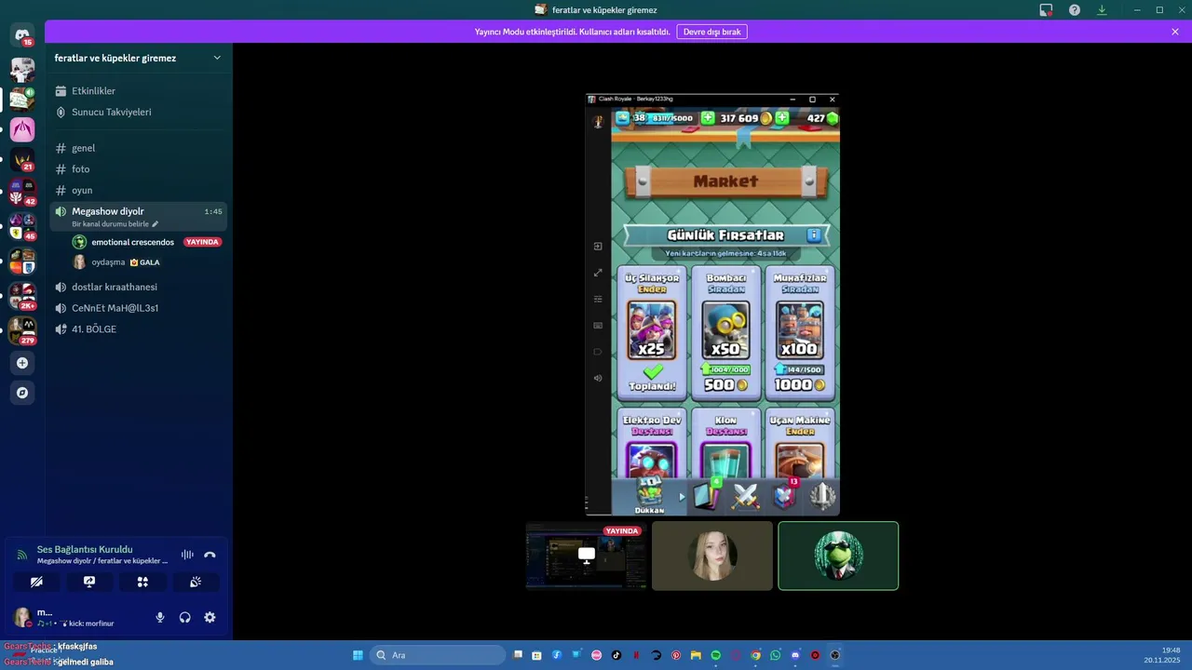Mute the microphone

(x=160, y=617)
